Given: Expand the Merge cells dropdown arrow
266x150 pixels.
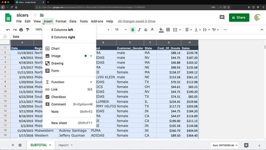Looking at the screenshot, I should point(180,30).
